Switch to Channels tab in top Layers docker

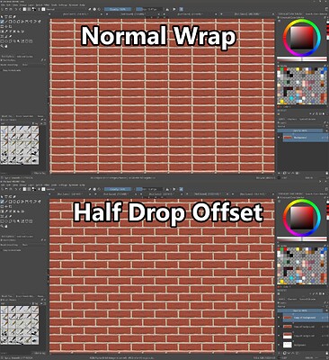292,119
